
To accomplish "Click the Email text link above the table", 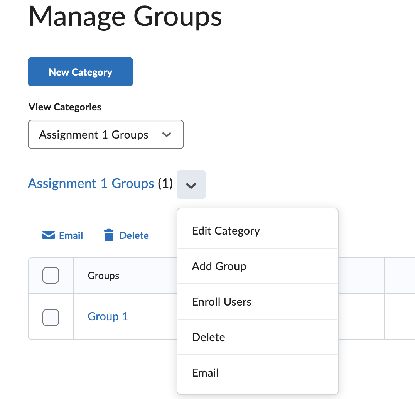I will click(71, 235).
